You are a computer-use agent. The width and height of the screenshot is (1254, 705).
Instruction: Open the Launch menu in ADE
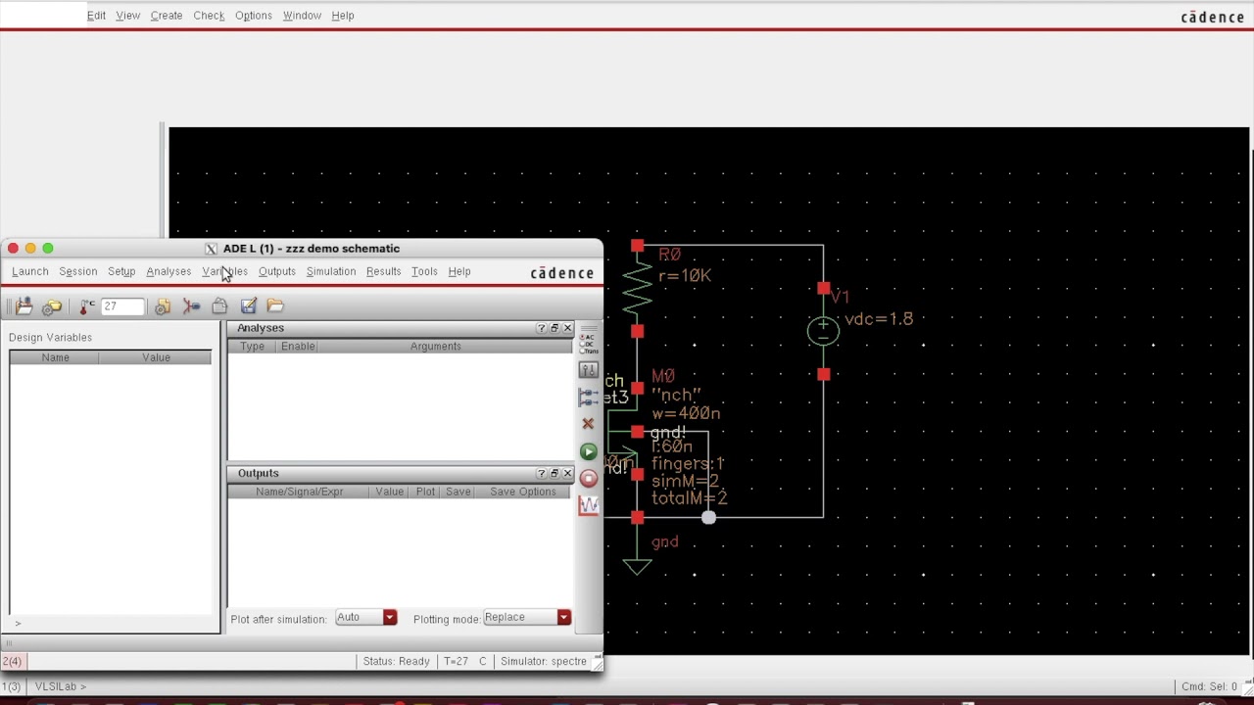click(29, 271)
